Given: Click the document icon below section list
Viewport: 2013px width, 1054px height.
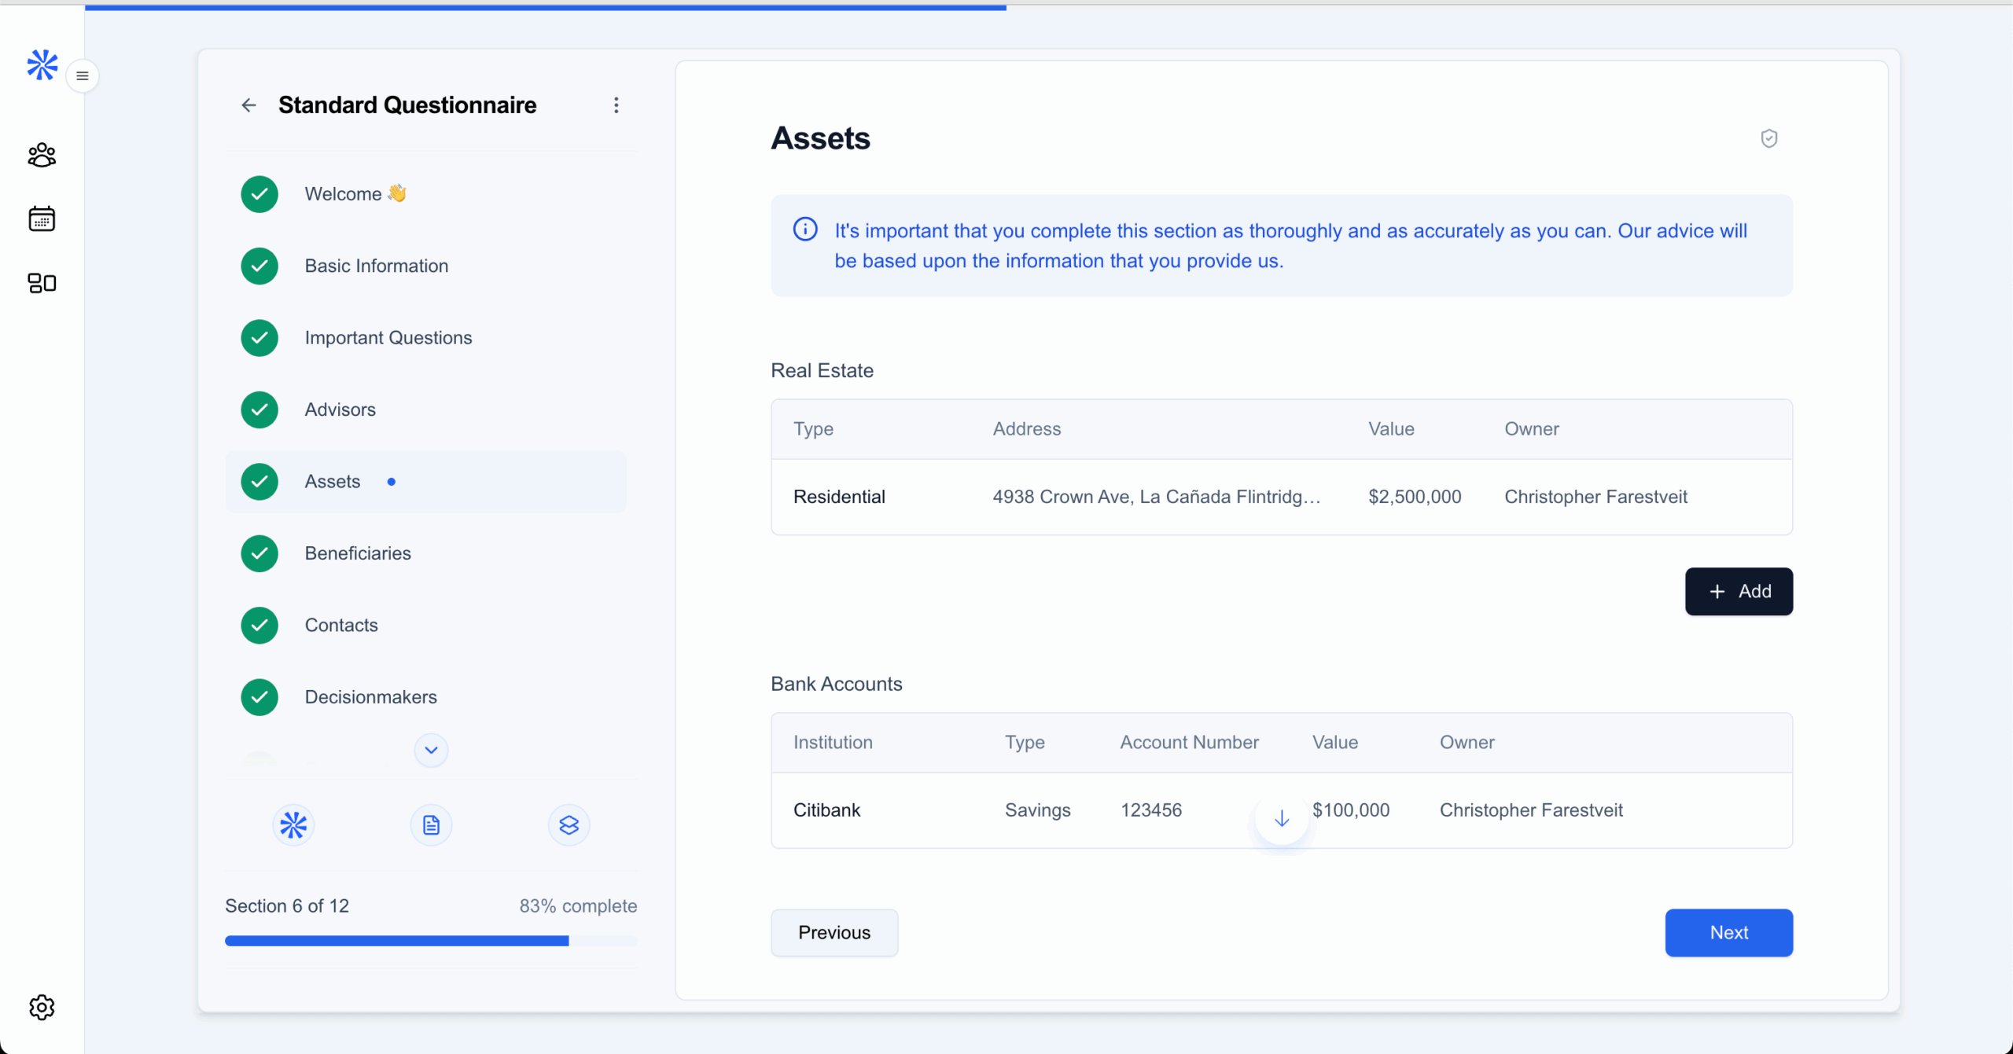Looking at the screenshot, I should [x=431, y=825].
